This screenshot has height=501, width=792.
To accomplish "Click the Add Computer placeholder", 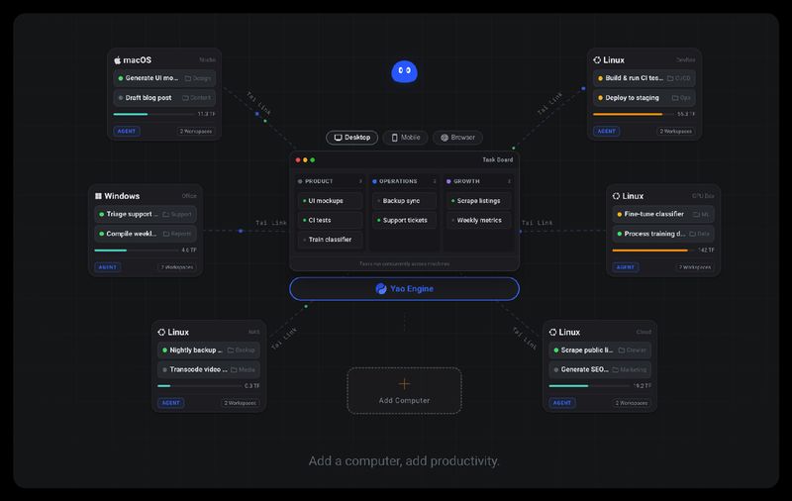I will [404, 391].
